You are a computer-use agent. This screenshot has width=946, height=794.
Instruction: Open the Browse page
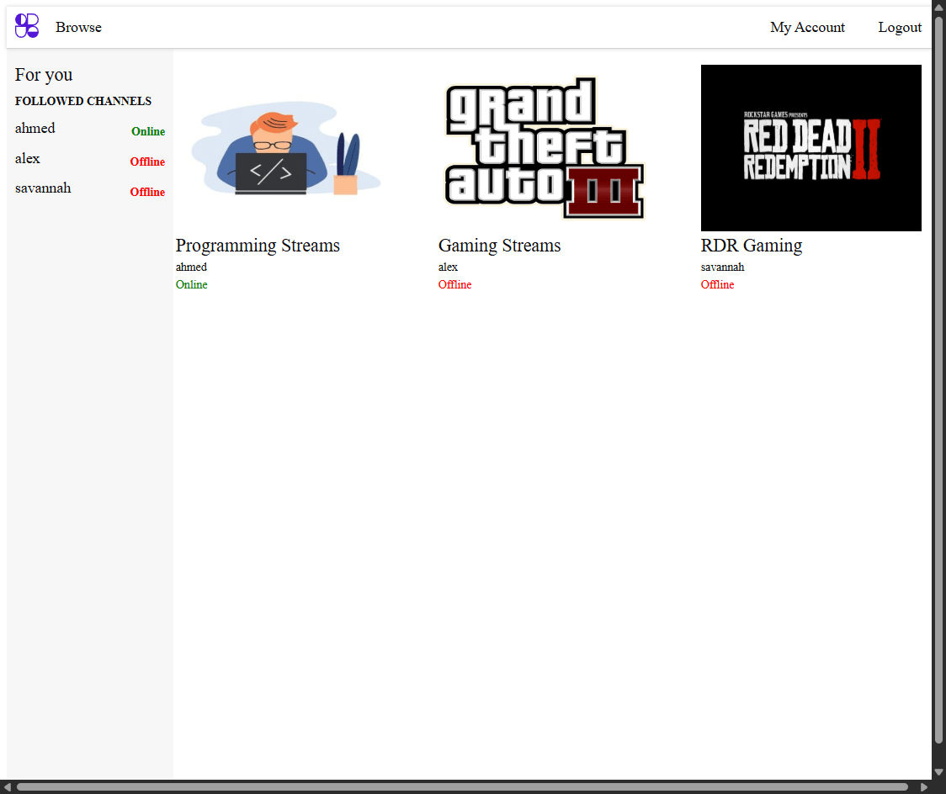click(78, 27)
